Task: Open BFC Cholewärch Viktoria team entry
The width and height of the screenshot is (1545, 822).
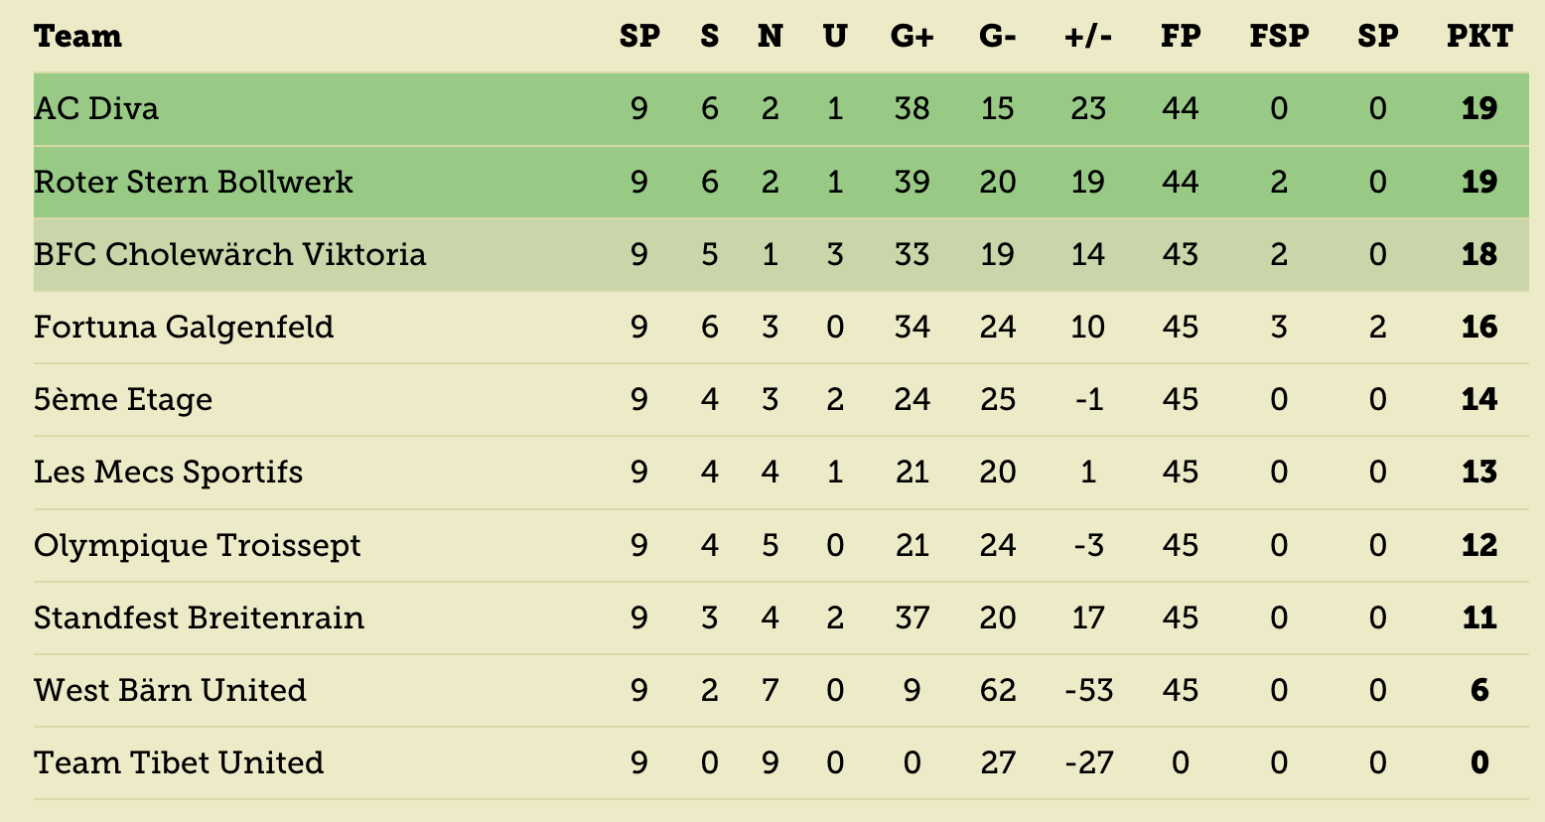Action: click(229, 254)
